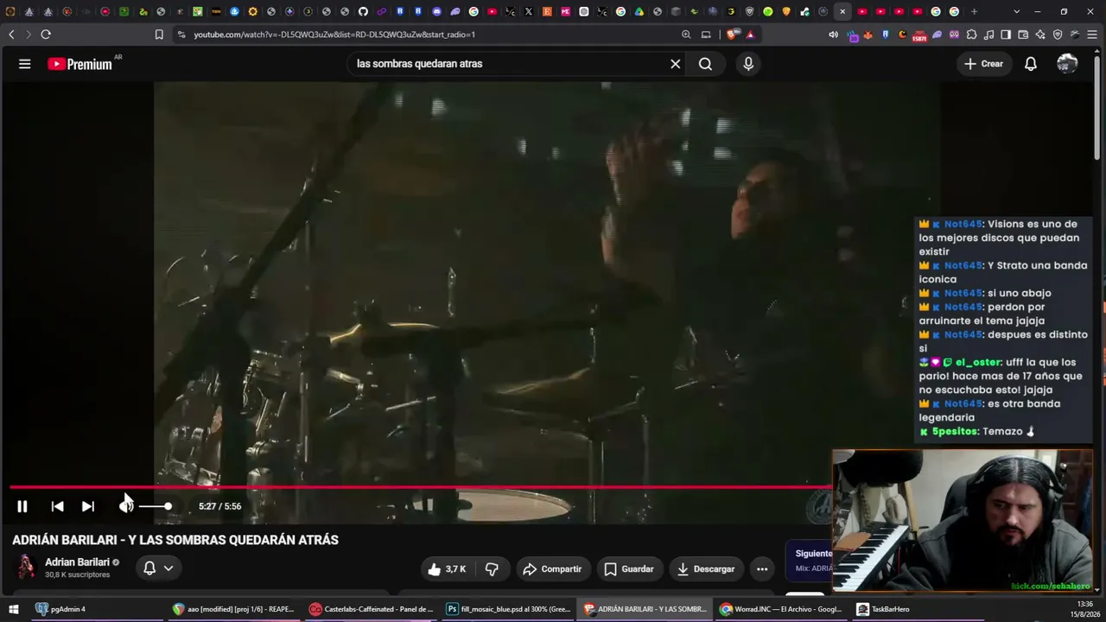Open the site settings icon in address bar
Viewport: 1106px width, 622px height.
pos(181,35)
